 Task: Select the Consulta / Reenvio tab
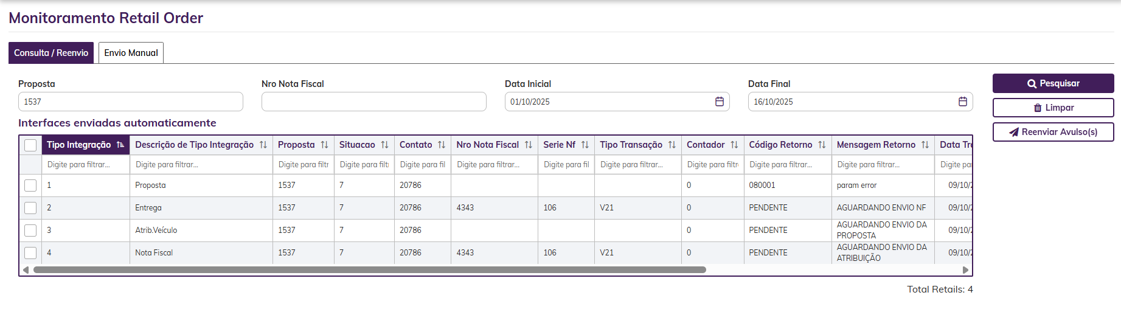tap(51, 53)
